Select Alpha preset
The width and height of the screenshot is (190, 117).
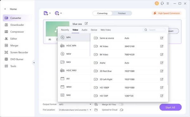129,63
